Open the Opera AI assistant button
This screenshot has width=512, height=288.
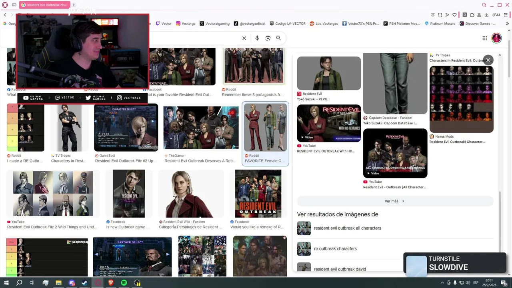coord(497,15)
